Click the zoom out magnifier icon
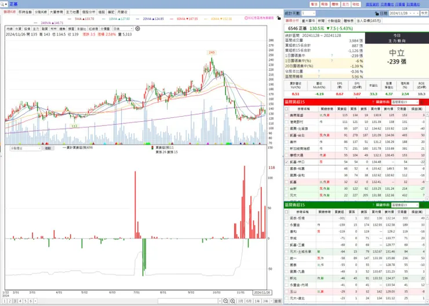 [226, 301]
